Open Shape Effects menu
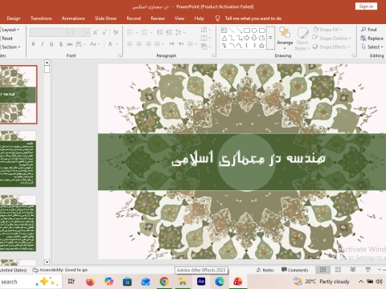 331,47
